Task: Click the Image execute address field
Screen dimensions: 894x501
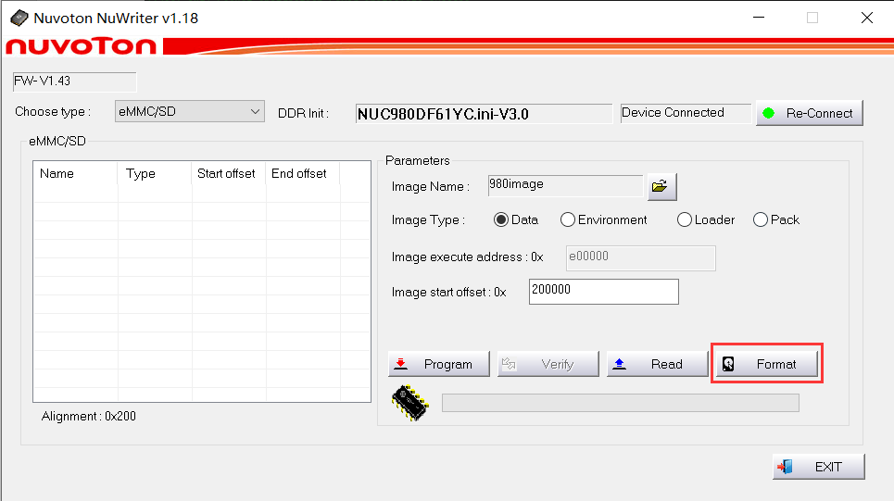Action: coord(641,258)
